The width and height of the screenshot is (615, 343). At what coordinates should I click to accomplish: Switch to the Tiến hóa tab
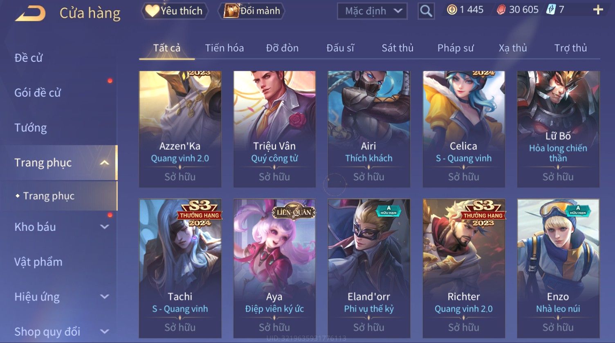[x=224, y=48]
